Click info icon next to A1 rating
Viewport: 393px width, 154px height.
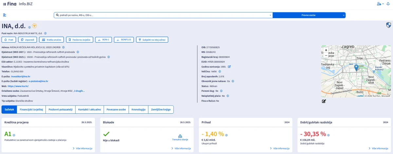click(x=14, y=135)
